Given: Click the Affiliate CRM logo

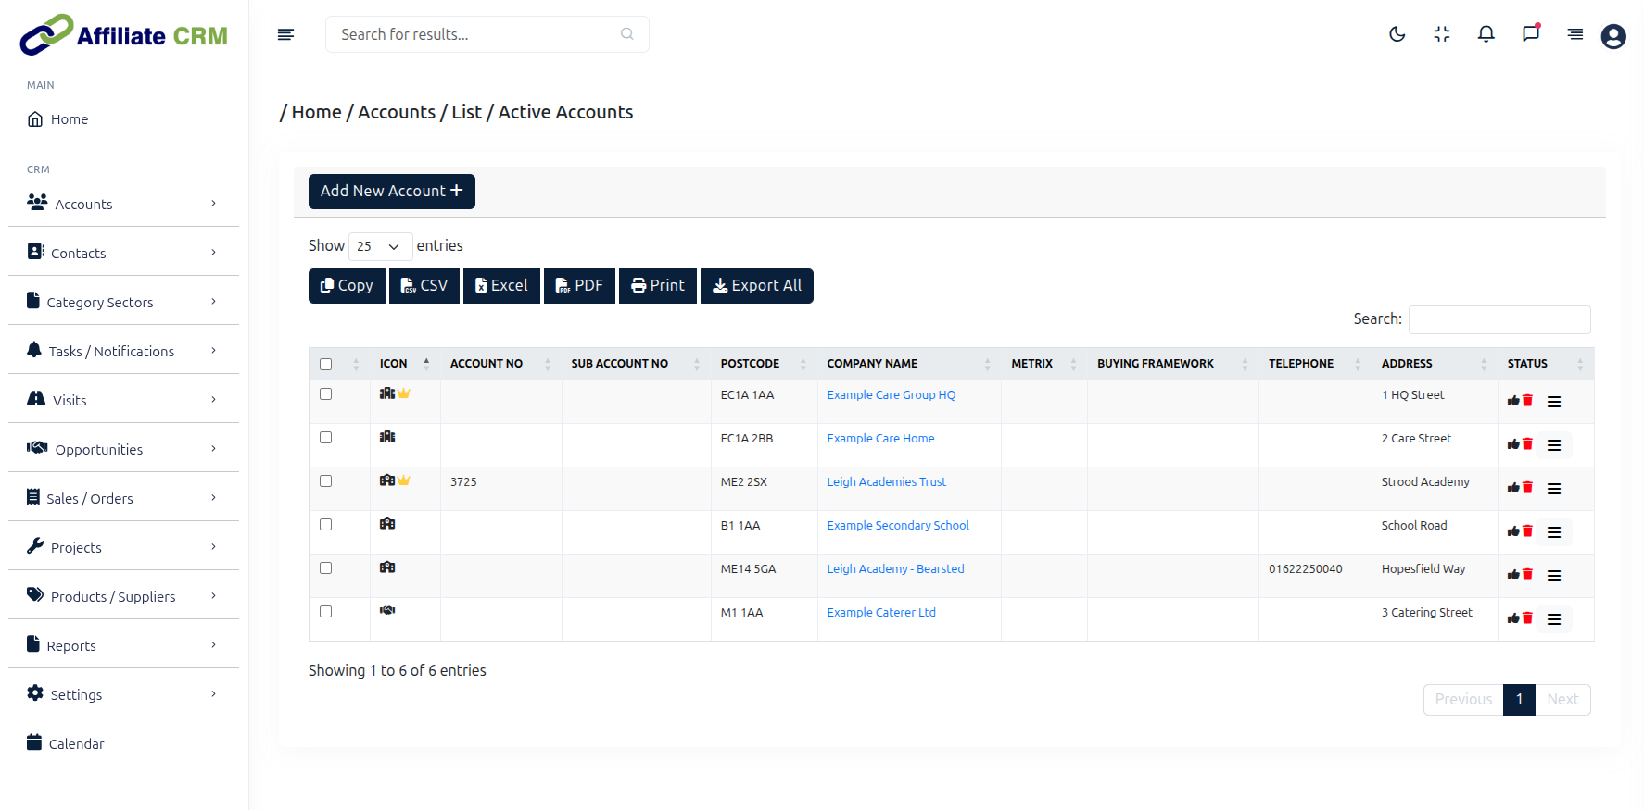Looking at the screenshot, I should [124, 35].
